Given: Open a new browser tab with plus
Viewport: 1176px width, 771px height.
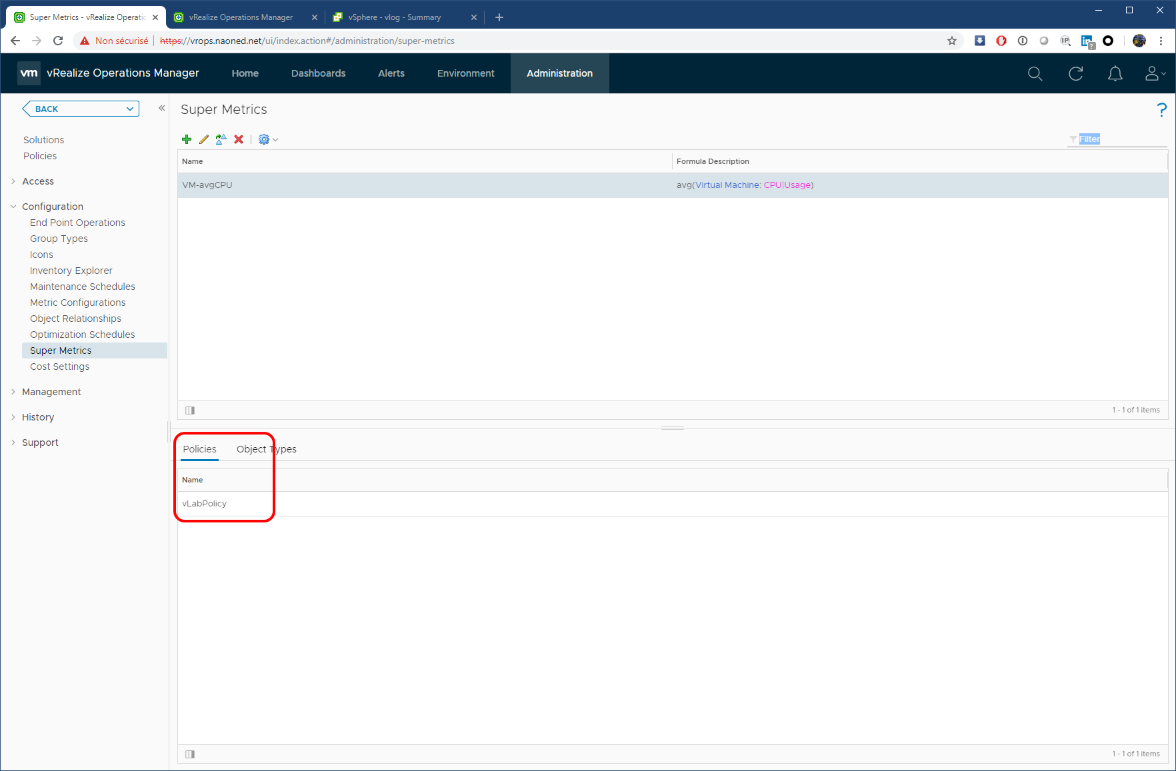Looking at the screenshot, I should 499,17.
